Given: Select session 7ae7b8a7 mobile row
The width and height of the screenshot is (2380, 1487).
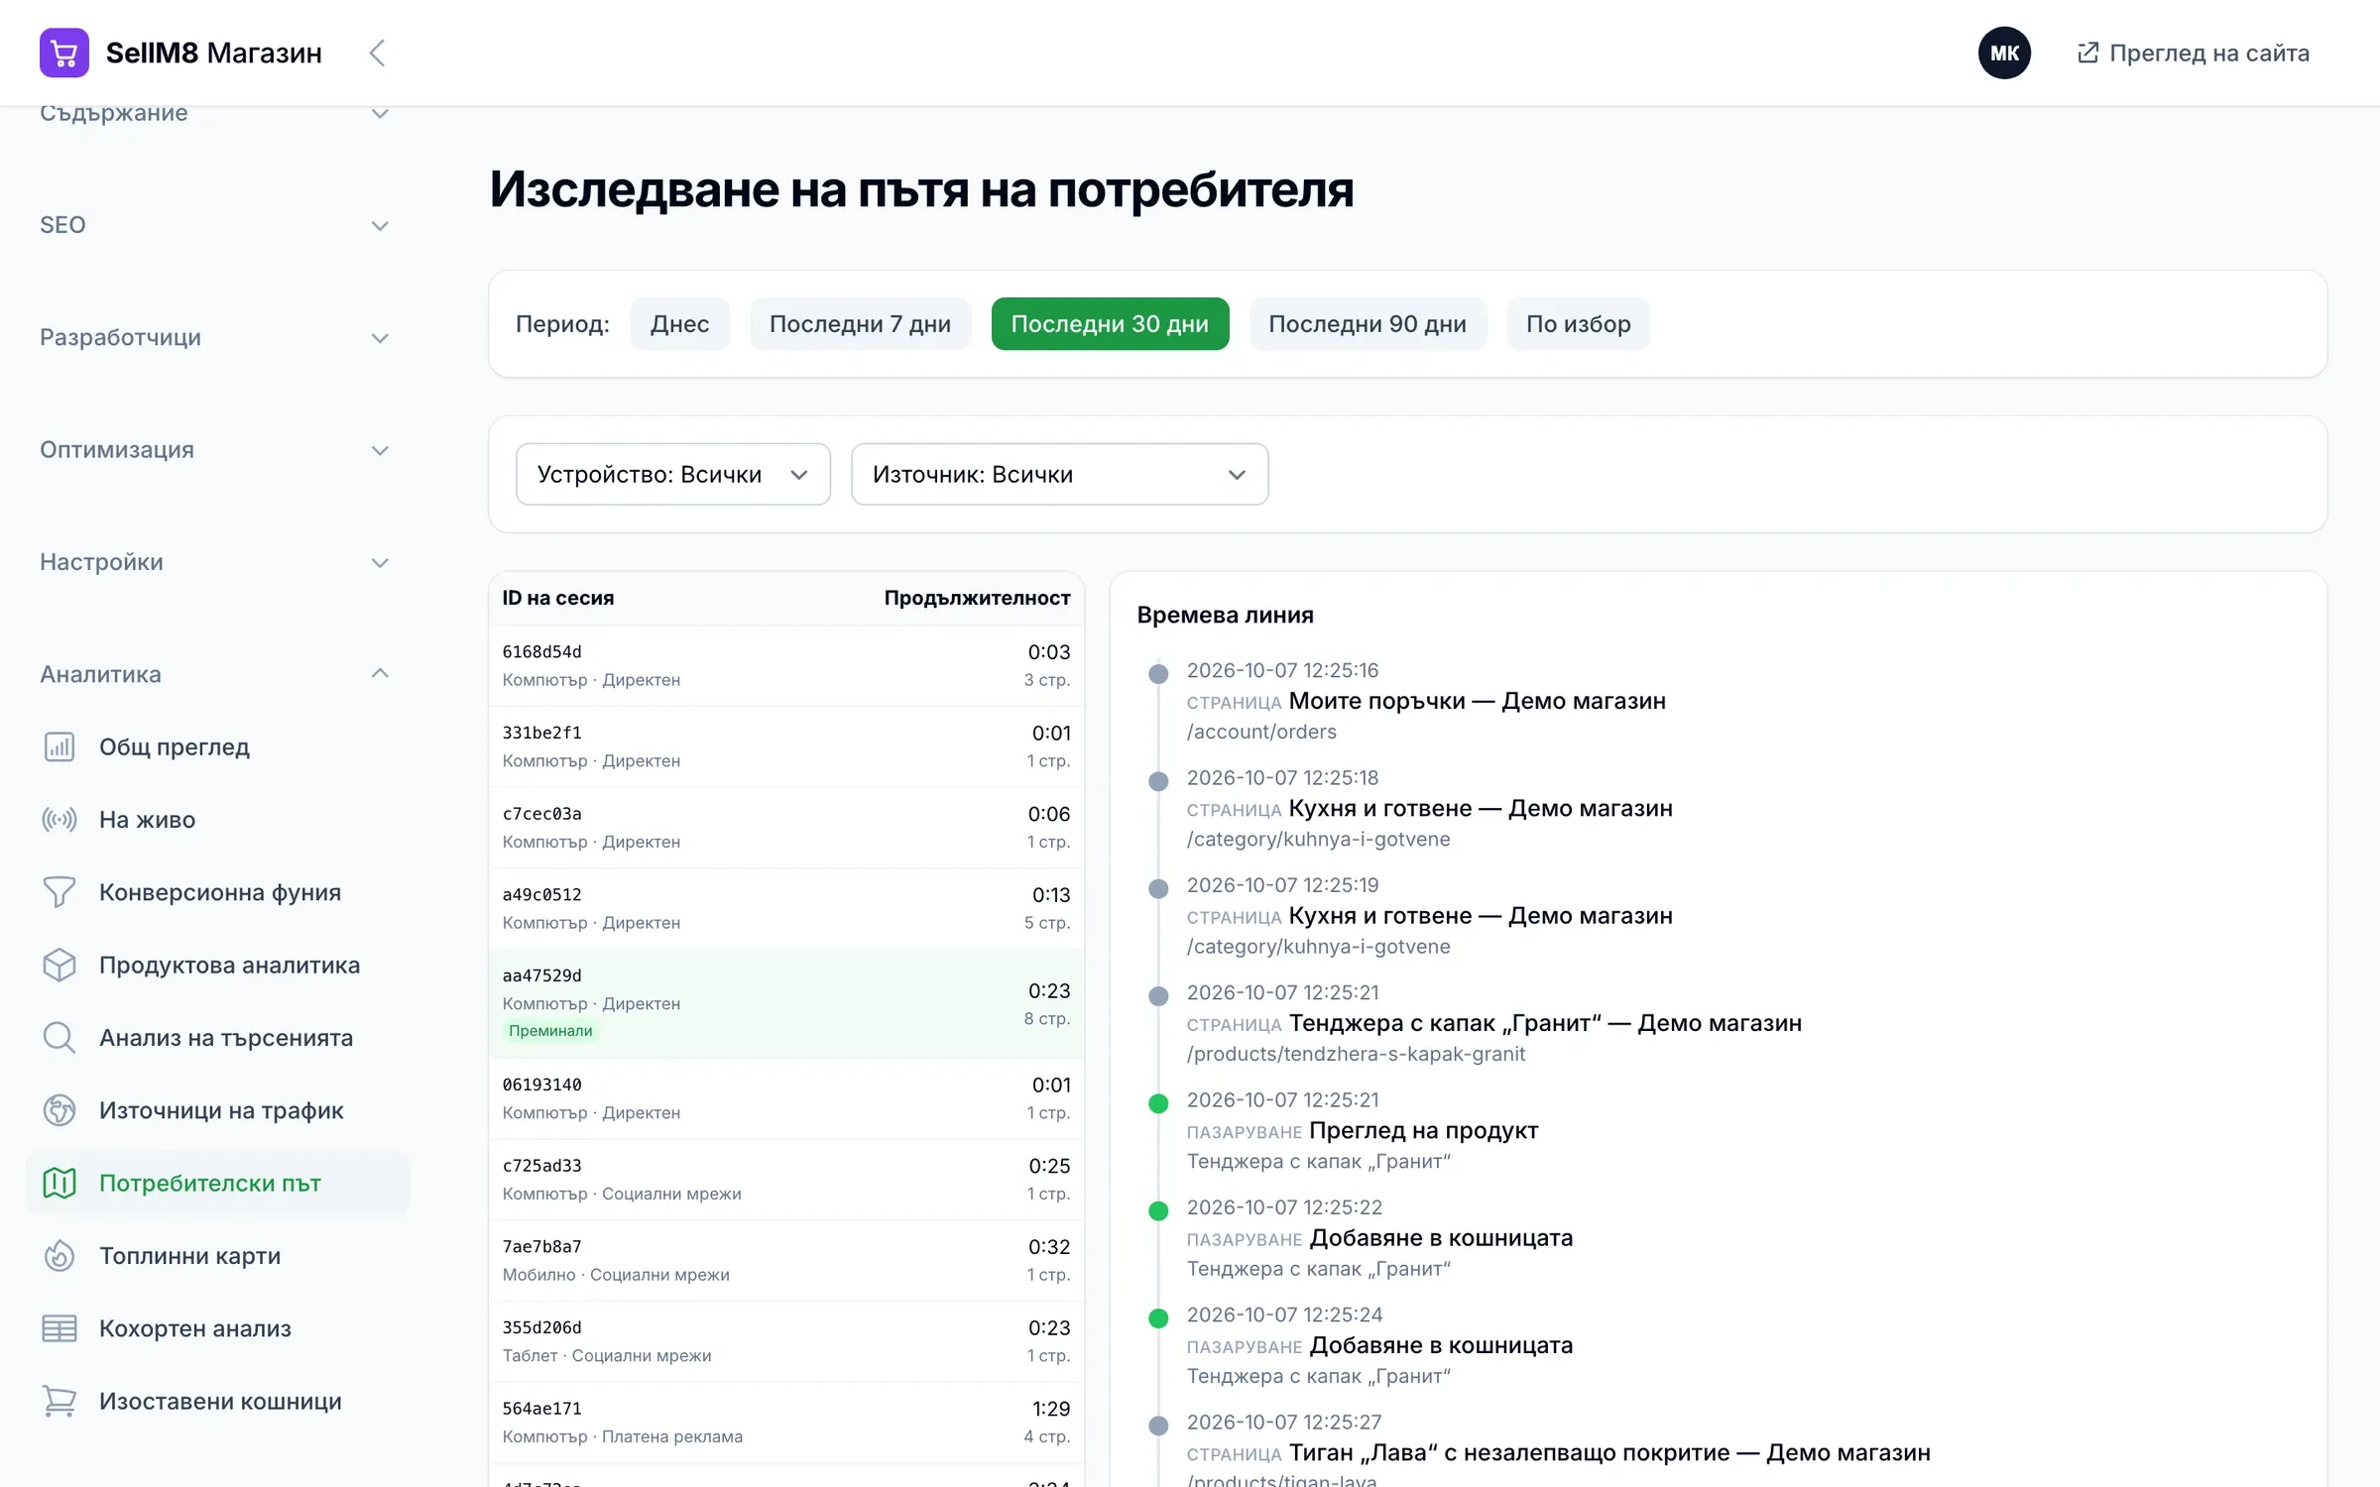Looking at the screenshot, I should [786, 1260].
